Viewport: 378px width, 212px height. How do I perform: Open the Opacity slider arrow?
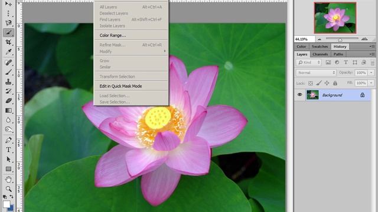372,72
